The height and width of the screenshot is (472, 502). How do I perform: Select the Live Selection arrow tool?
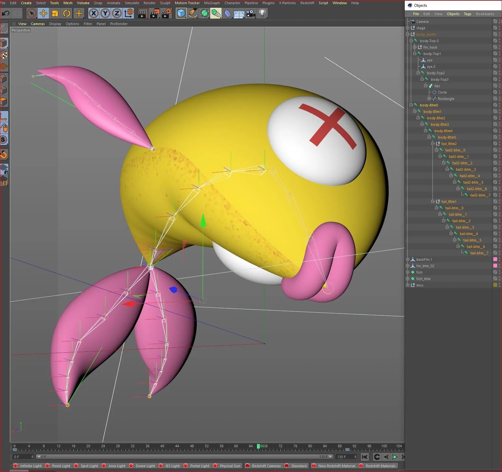32,13
